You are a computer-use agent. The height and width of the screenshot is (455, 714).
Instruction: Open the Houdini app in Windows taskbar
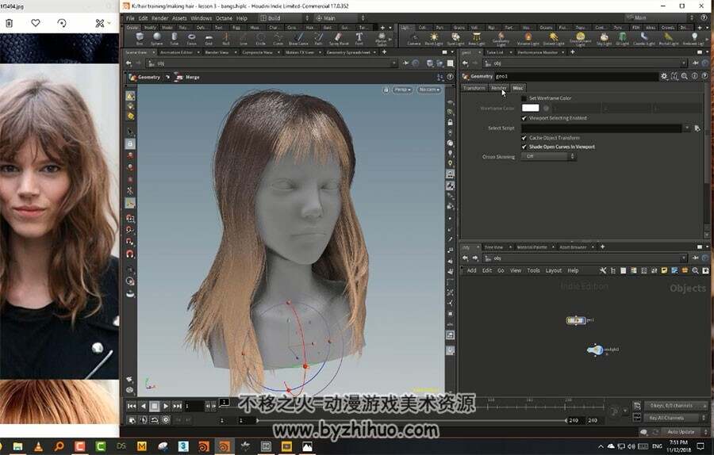[224, 446]
